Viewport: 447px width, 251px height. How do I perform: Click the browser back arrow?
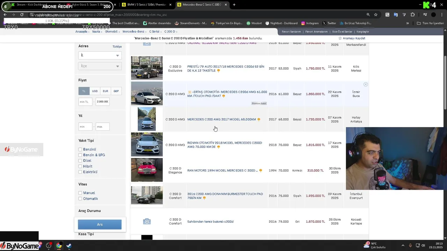(x=5, y=15)
